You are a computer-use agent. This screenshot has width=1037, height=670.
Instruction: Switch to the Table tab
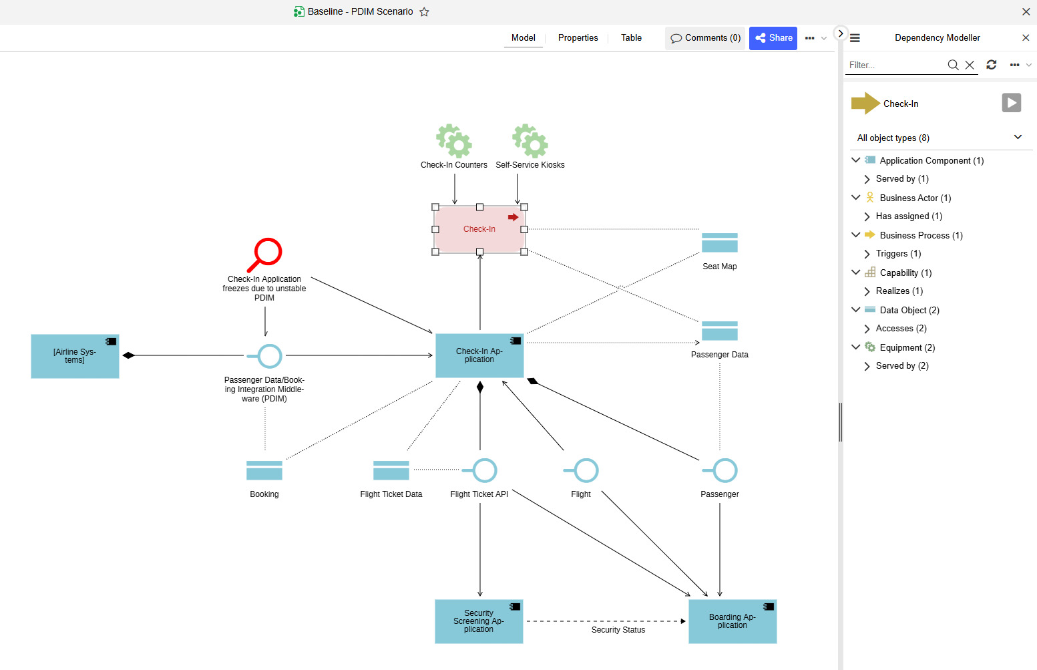click(631, 38)
